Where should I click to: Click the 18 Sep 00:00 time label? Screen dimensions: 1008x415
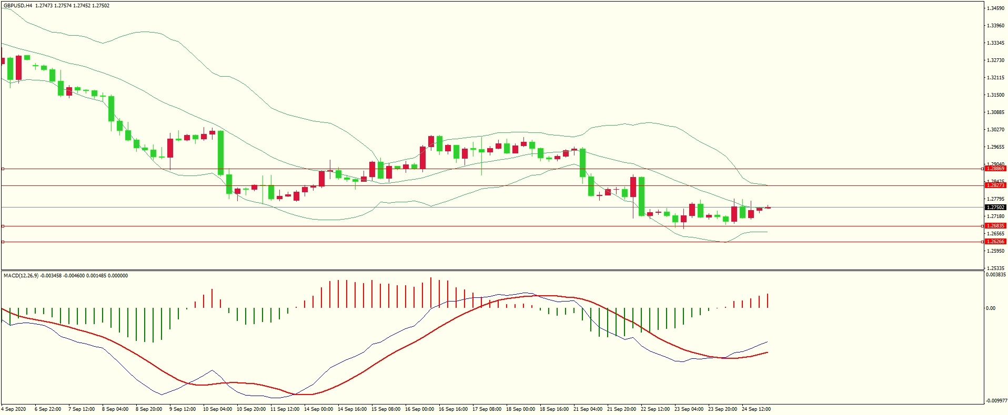[520, 409]
